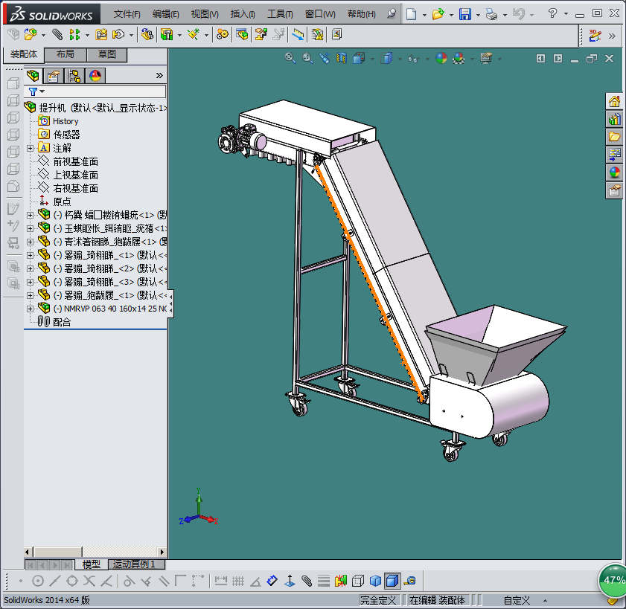Click the New Motion Study gear icon
Image resolution: width=626 pixels, height=609 pixels.
pos(223,35)
